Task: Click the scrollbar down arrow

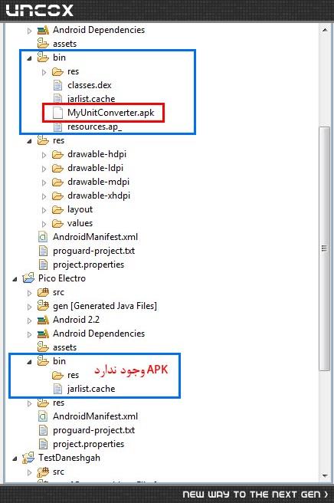Action: (325, 475)
